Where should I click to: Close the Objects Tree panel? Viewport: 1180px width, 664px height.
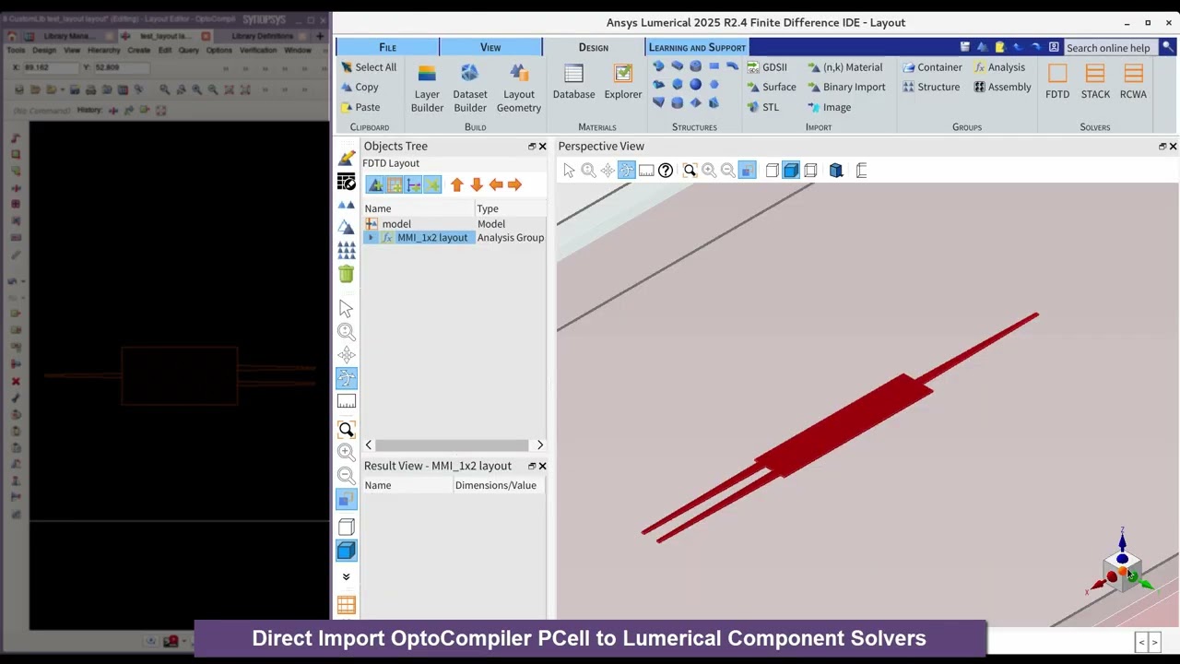542,147
